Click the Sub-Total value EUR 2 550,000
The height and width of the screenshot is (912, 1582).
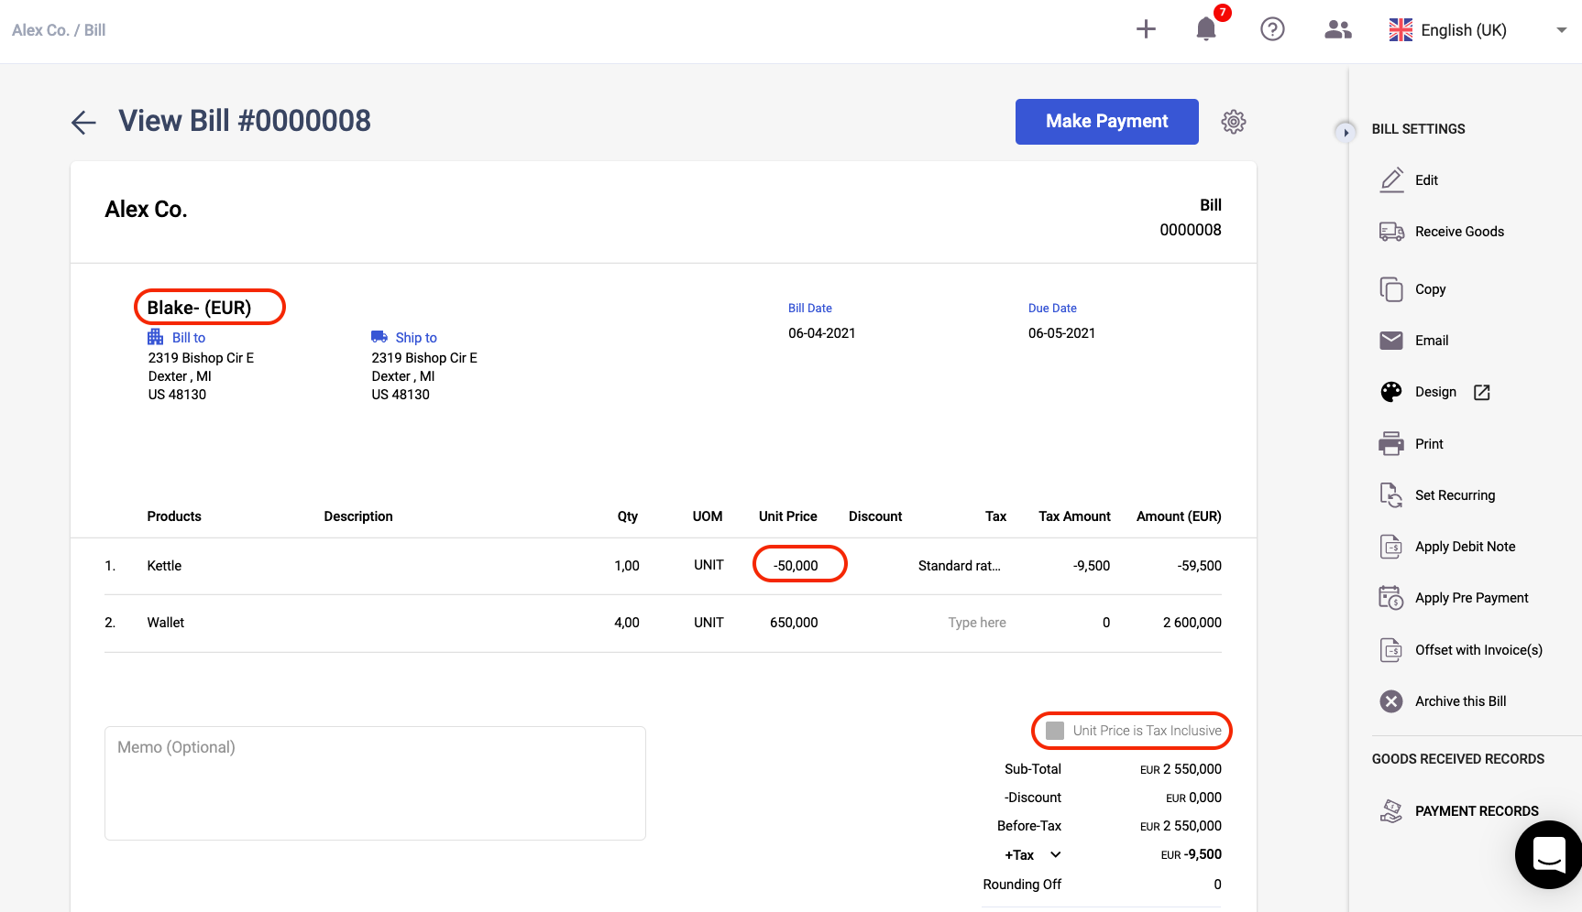tap(1181, 769)
